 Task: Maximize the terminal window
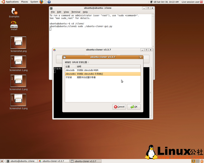coord(148,8)
